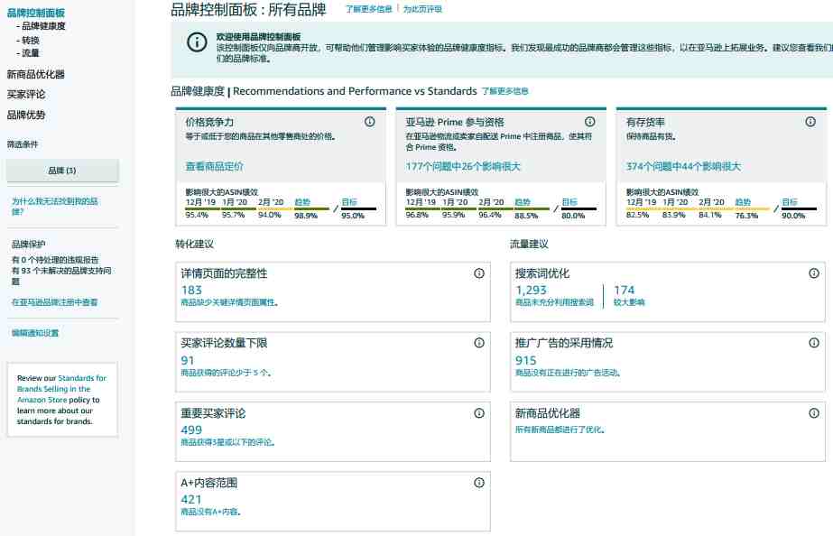Click 趋势 label in 有存货率 card
This screenshot has height=536, width=833.
click(x=744, y=202)
